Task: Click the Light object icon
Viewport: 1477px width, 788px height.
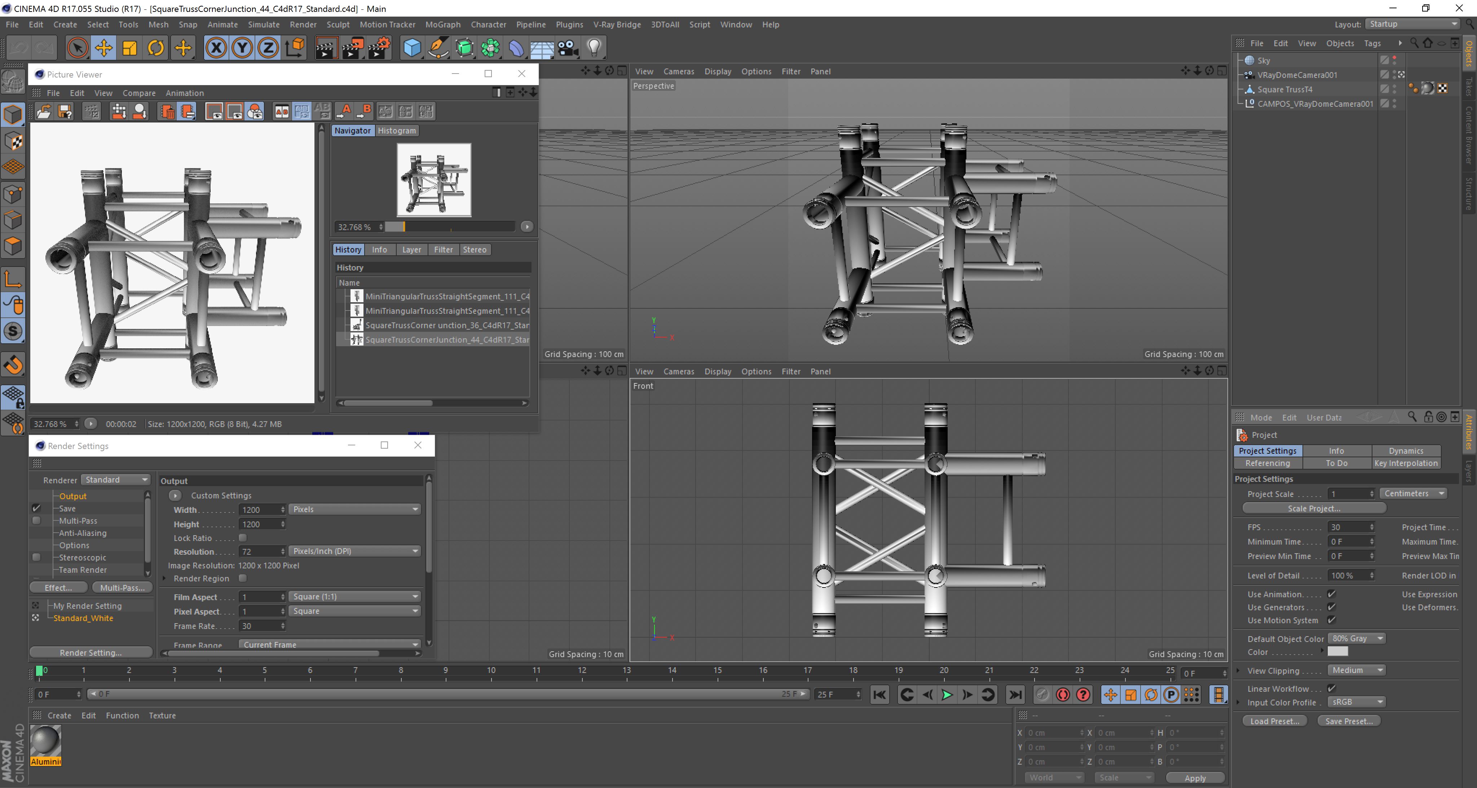Action: click(x=594, y=48)
